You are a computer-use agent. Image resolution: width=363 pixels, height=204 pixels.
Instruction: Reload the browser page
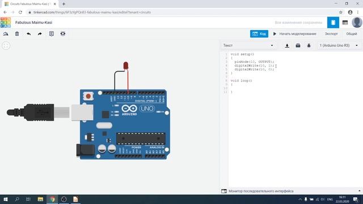point(20,12)
